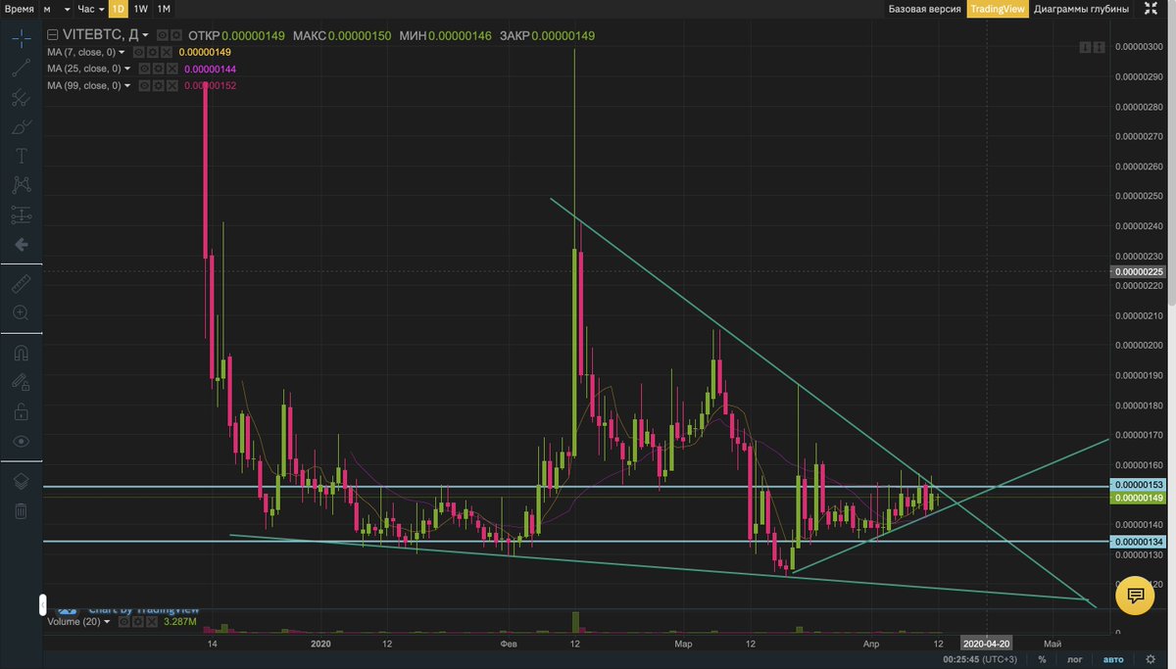Image resolution: width=1176 pixels, height=669 pixels.
Task: Toggle magnet mode in the sidebar
Action: (x=21, y=353)
